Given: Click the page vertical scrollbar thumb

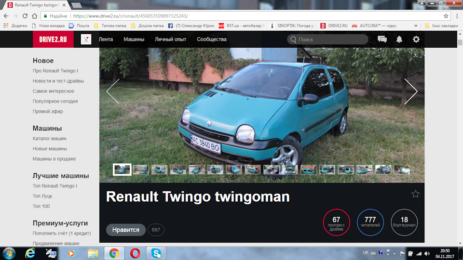Looking at the screenshot, I should point(460,42).
